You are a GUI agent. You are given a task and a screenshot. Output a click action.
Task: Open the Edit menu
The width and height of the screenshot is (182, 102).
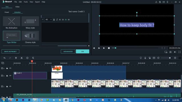click(20, 2)
